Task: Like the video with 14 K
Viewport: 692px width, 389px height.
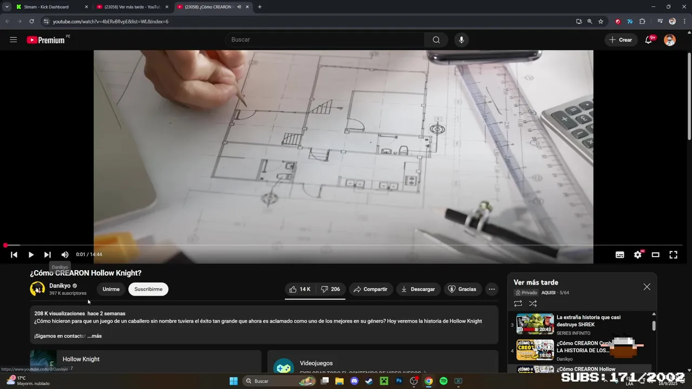Action: coord(300,289)
